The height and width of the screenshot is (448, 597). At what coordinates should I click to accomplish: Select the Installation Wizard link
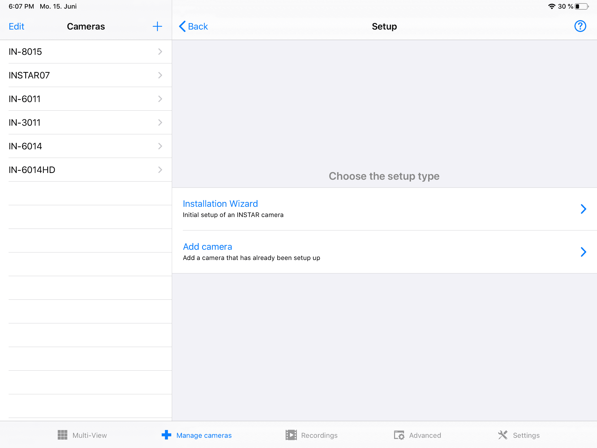click(x=220, y=204)
